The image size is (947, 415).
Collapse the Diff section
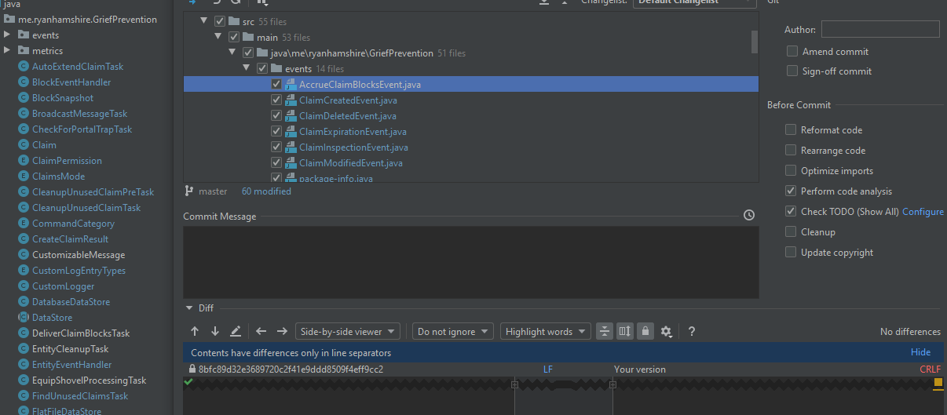[189, 308]
